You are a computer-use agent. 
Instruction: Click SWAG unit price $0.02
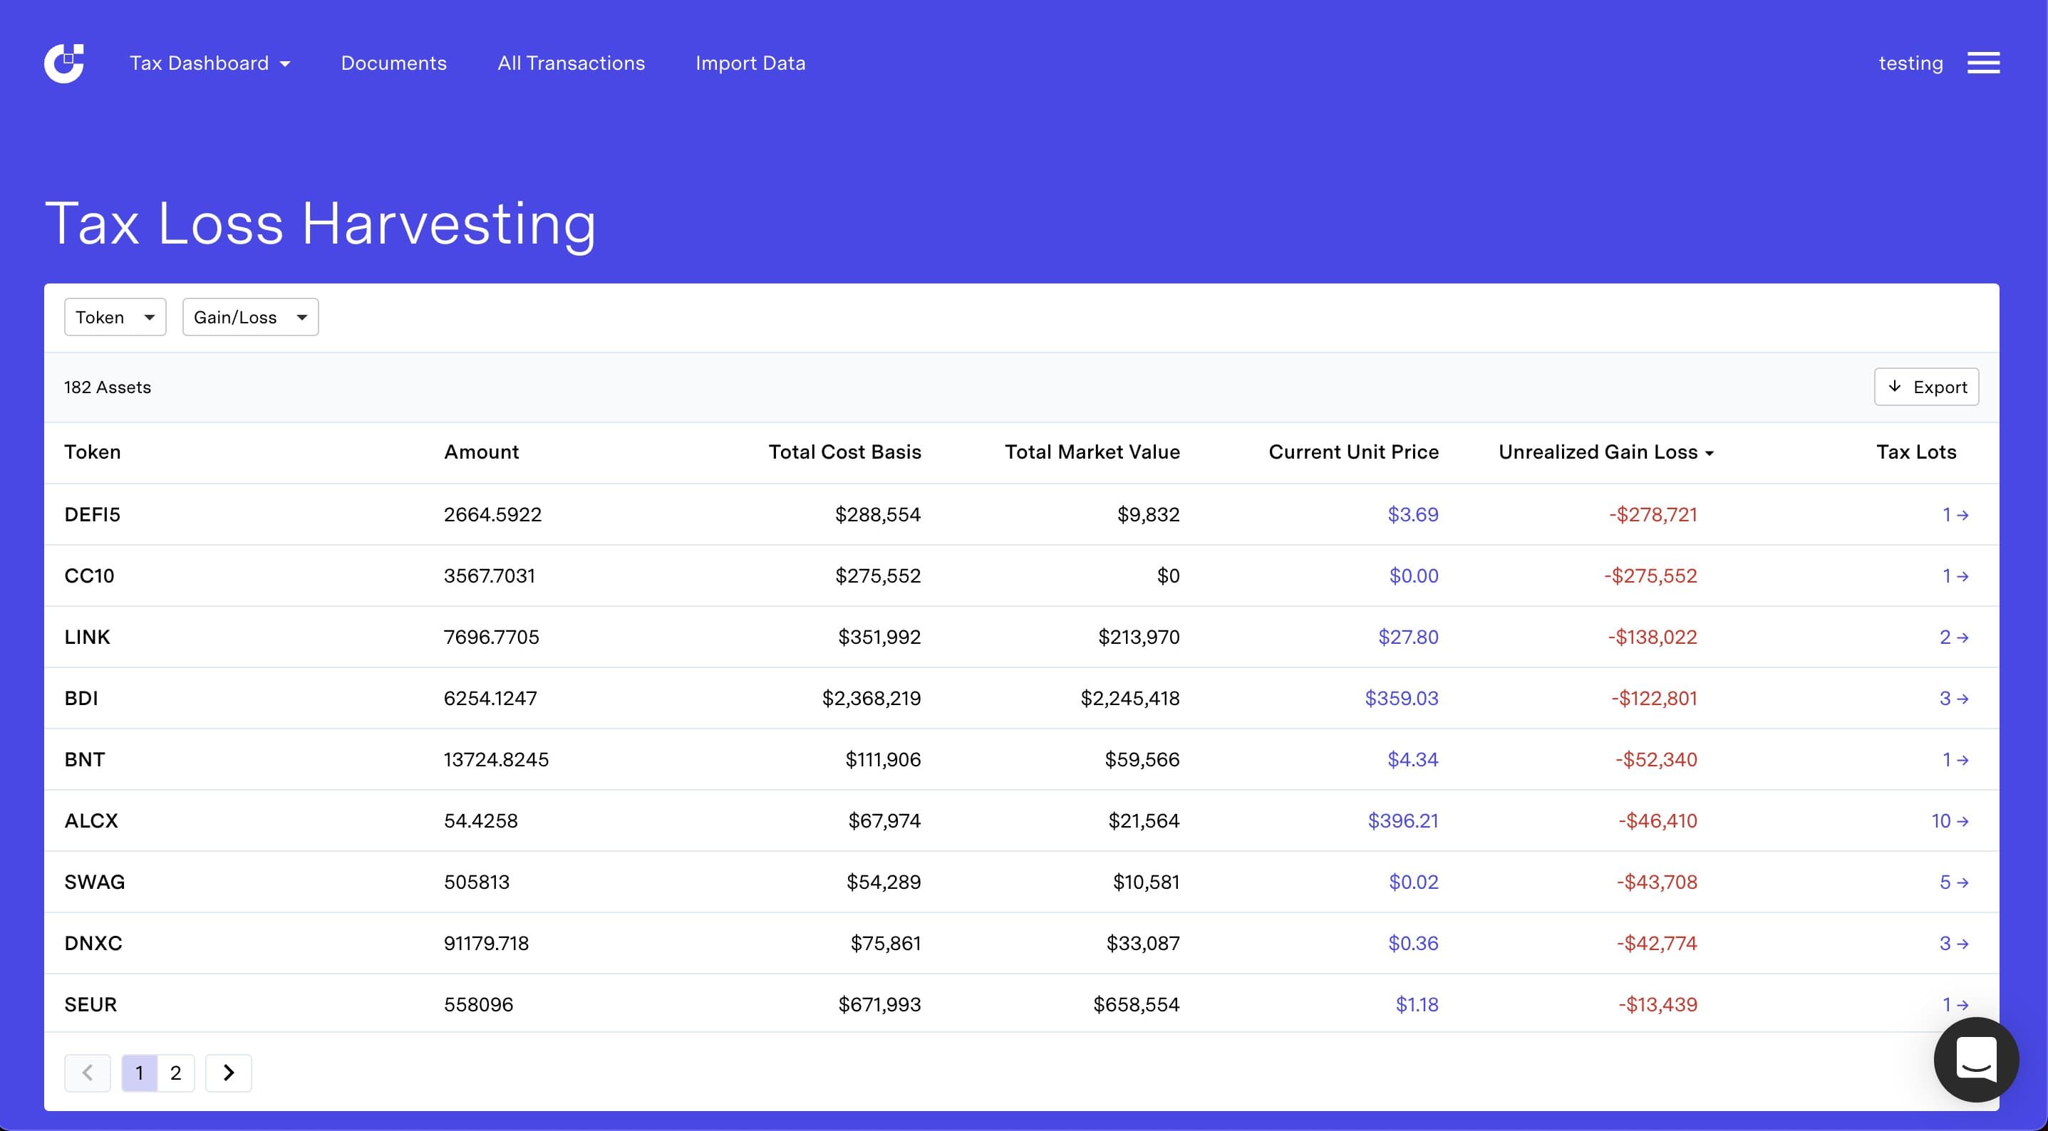(1414, 882)
